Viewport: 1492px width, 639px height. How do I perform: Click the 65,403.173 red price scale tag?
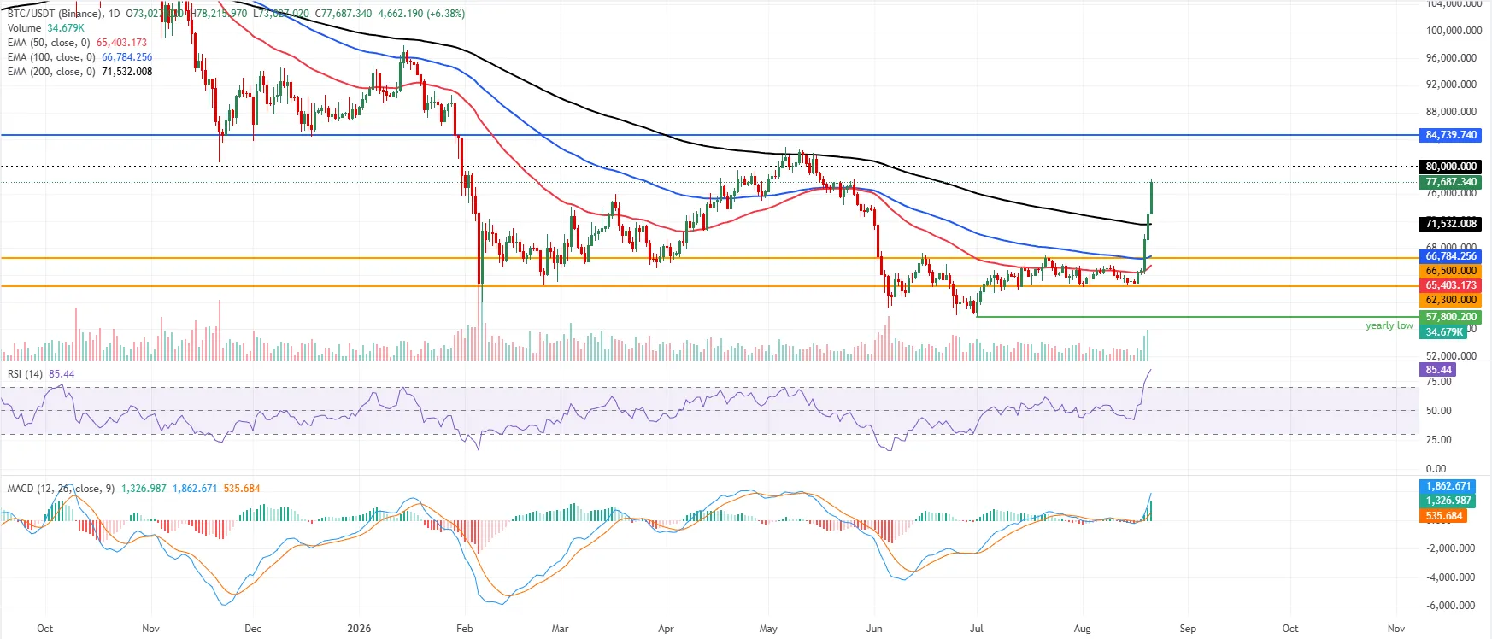pyautogui.click(x=1451, y=285)
